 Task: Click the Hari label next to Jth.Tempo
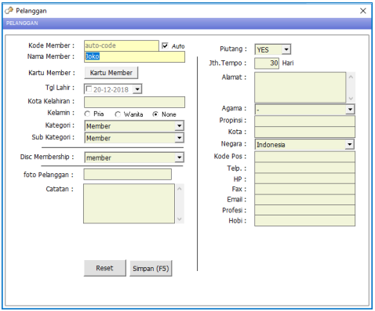[x=288, y=63]
